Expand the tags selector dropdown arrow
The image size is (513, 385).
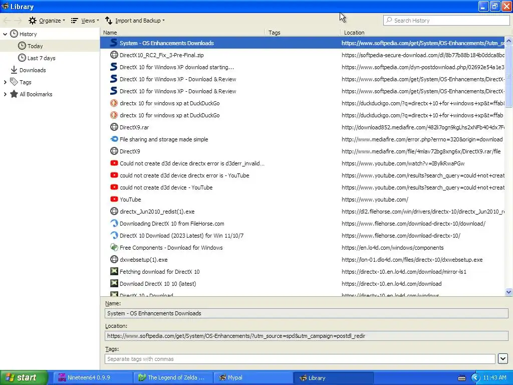pos(503,358)
